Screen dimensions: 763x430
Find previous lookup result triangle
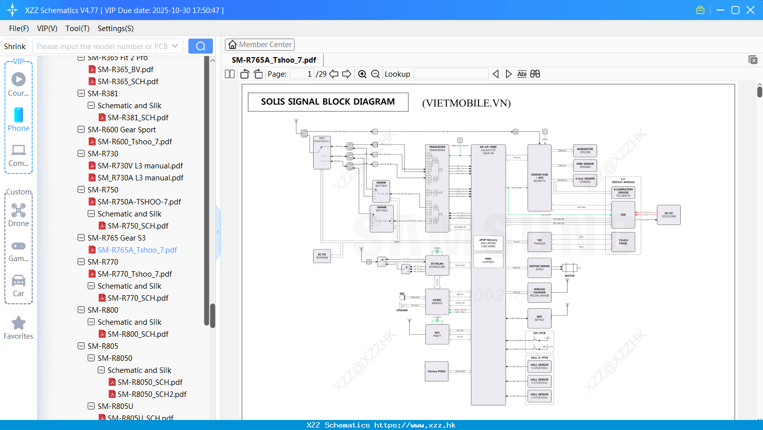pos(495,74)
